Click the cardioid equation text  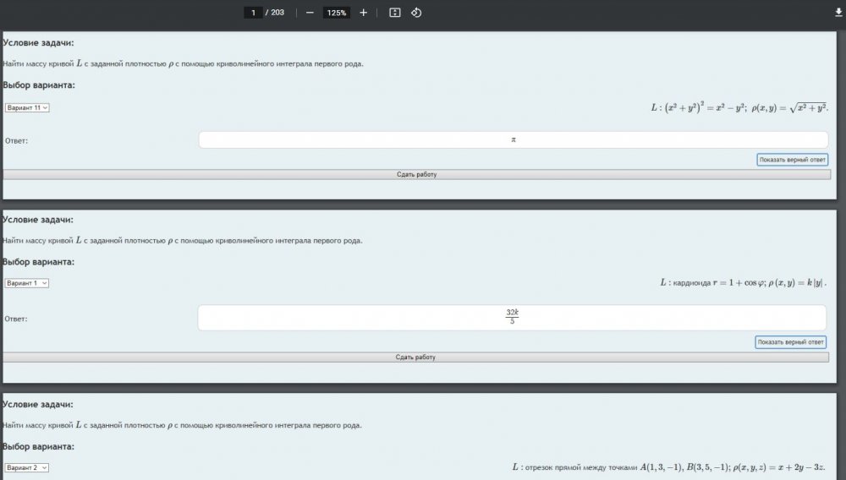click(x=742, y=283)
